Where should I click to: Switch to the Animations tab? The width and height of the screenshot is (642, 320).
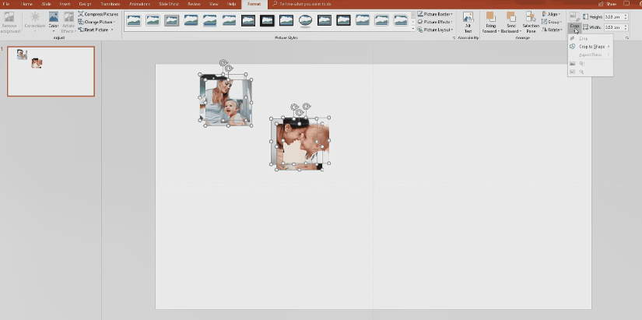coord(139,4)
